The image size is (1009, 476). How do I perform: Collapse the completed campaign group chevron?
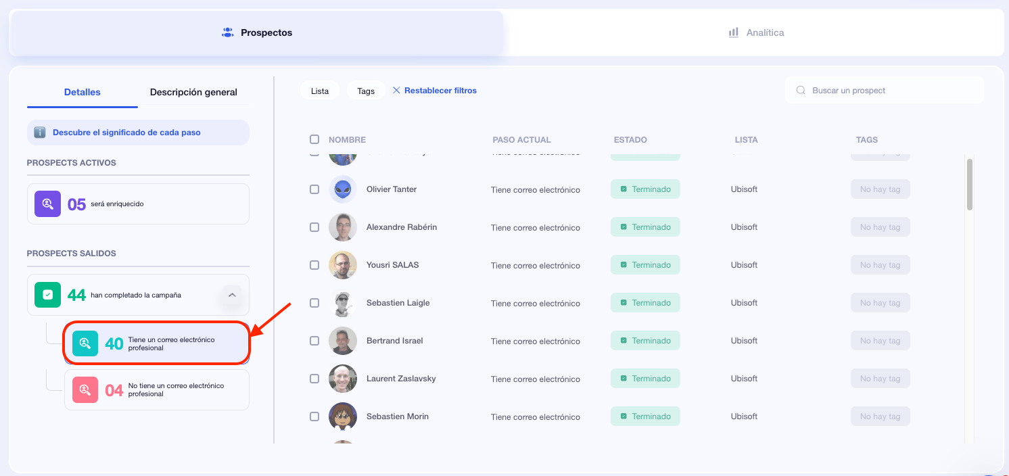231,295
